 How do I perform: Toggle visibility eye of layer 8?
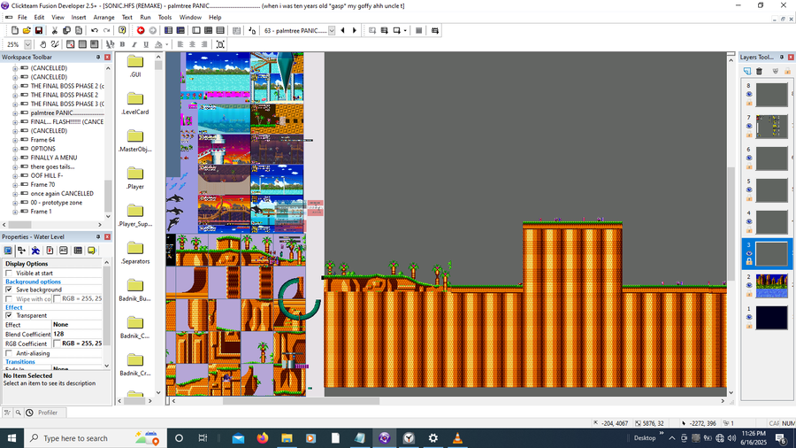click(749, 95)
